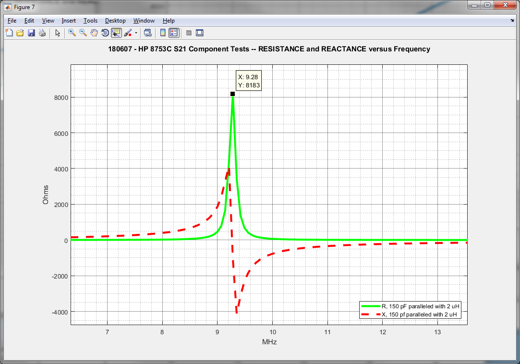Select legend entry X, 150 pf paralleled with 2 uH
Screen dimensions: 520x364
click(x=419, y=315)
